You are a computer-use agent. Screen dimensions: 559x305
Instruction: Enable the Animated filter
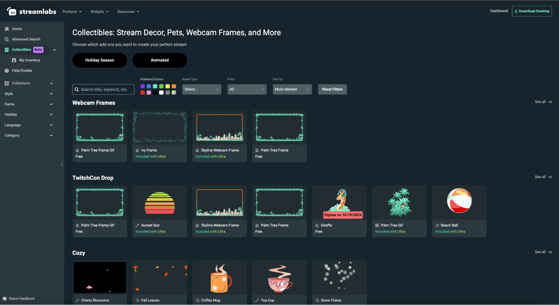pyautogui.click(x=159, y=60)
